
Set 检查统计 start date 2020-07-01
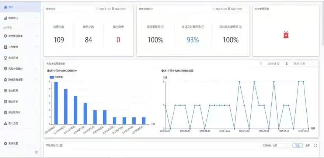(105, 9)
